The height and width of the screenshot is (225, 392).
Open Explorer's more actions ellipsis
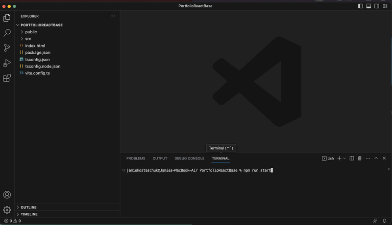(x=113, y=16)
